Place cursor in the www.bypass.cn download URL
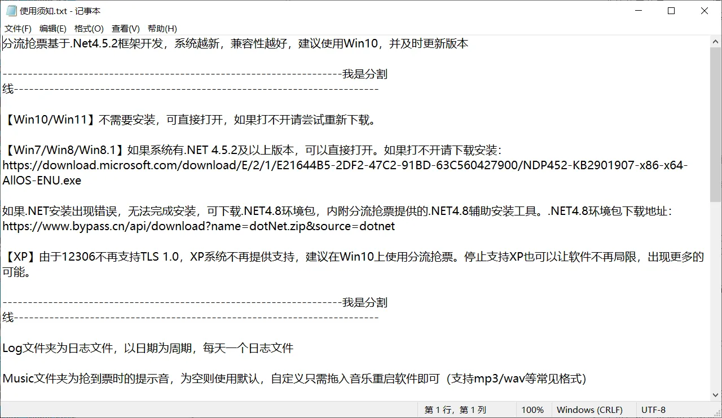Screen dimensions: 722x418 [199, 226]
